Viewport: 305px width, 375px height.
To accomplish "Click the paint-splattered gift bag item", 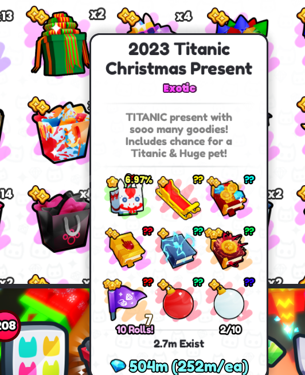I will [x=61, y=133].
